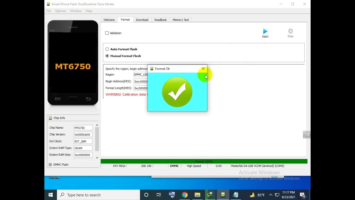Switch to the Readback tab
Screen dimensions: 355x200
(161, 20)
